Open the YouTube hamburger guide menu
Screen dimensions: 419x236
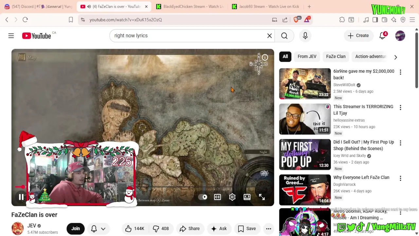point(11,35)
